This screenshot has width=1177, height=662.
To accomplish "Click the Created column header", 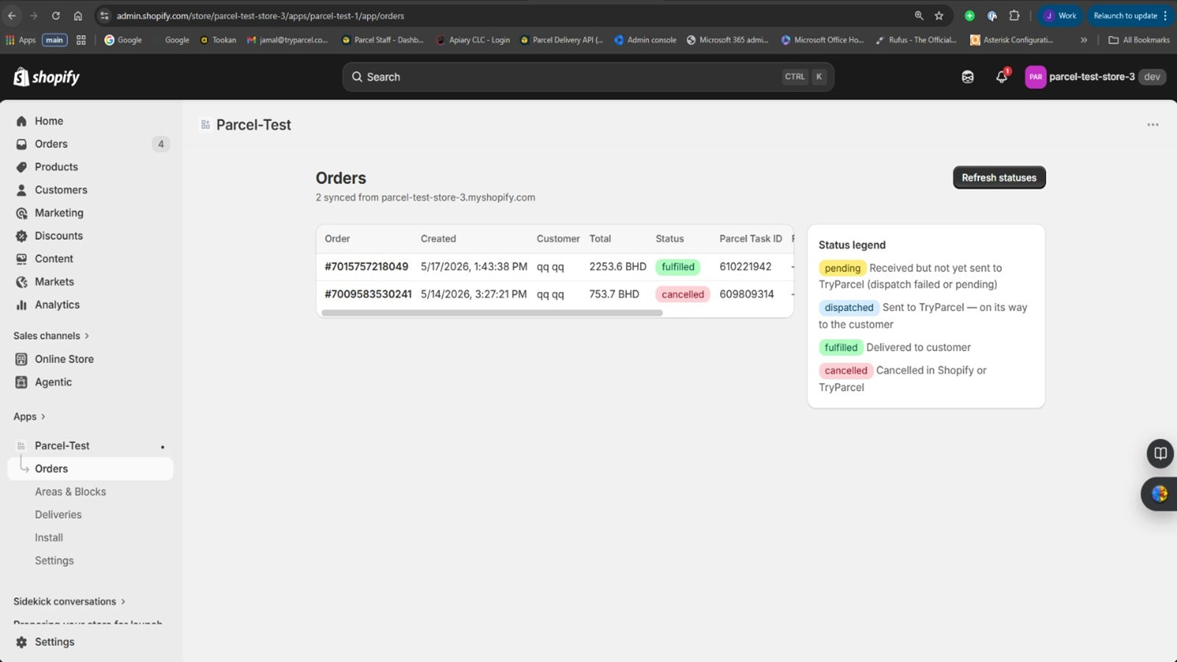I will click(438, 239).
